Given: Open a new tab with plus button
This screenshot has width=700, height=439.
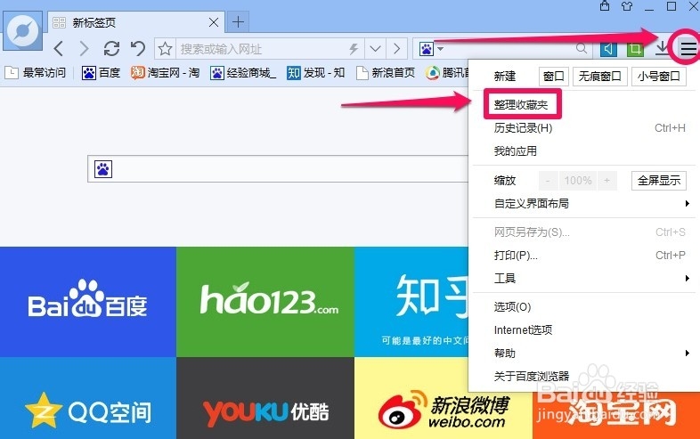Looking at the screenshot, I should tap(238, 21).
